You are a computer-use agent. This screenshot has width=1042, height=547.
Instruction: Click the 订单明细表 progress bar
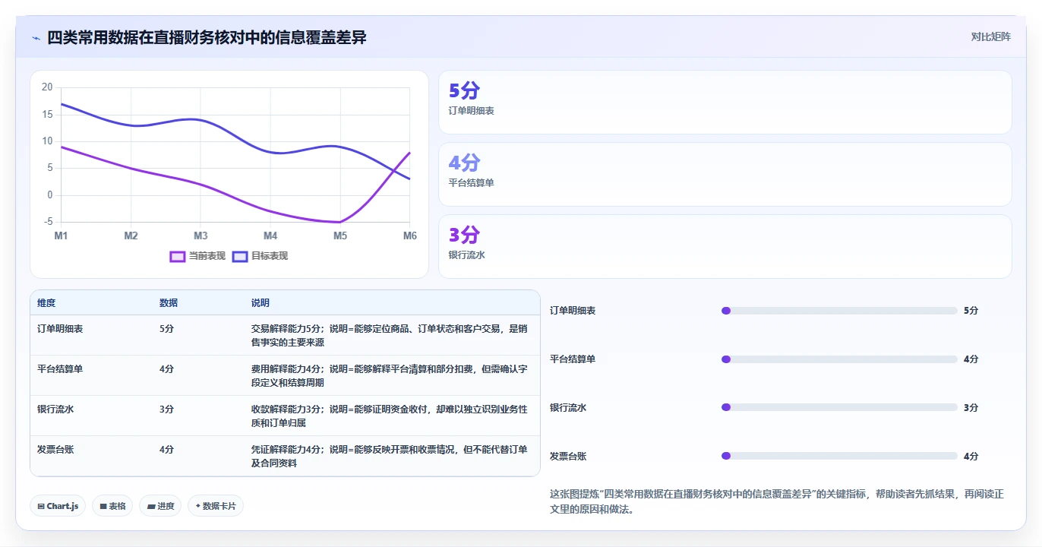[839, 311]
